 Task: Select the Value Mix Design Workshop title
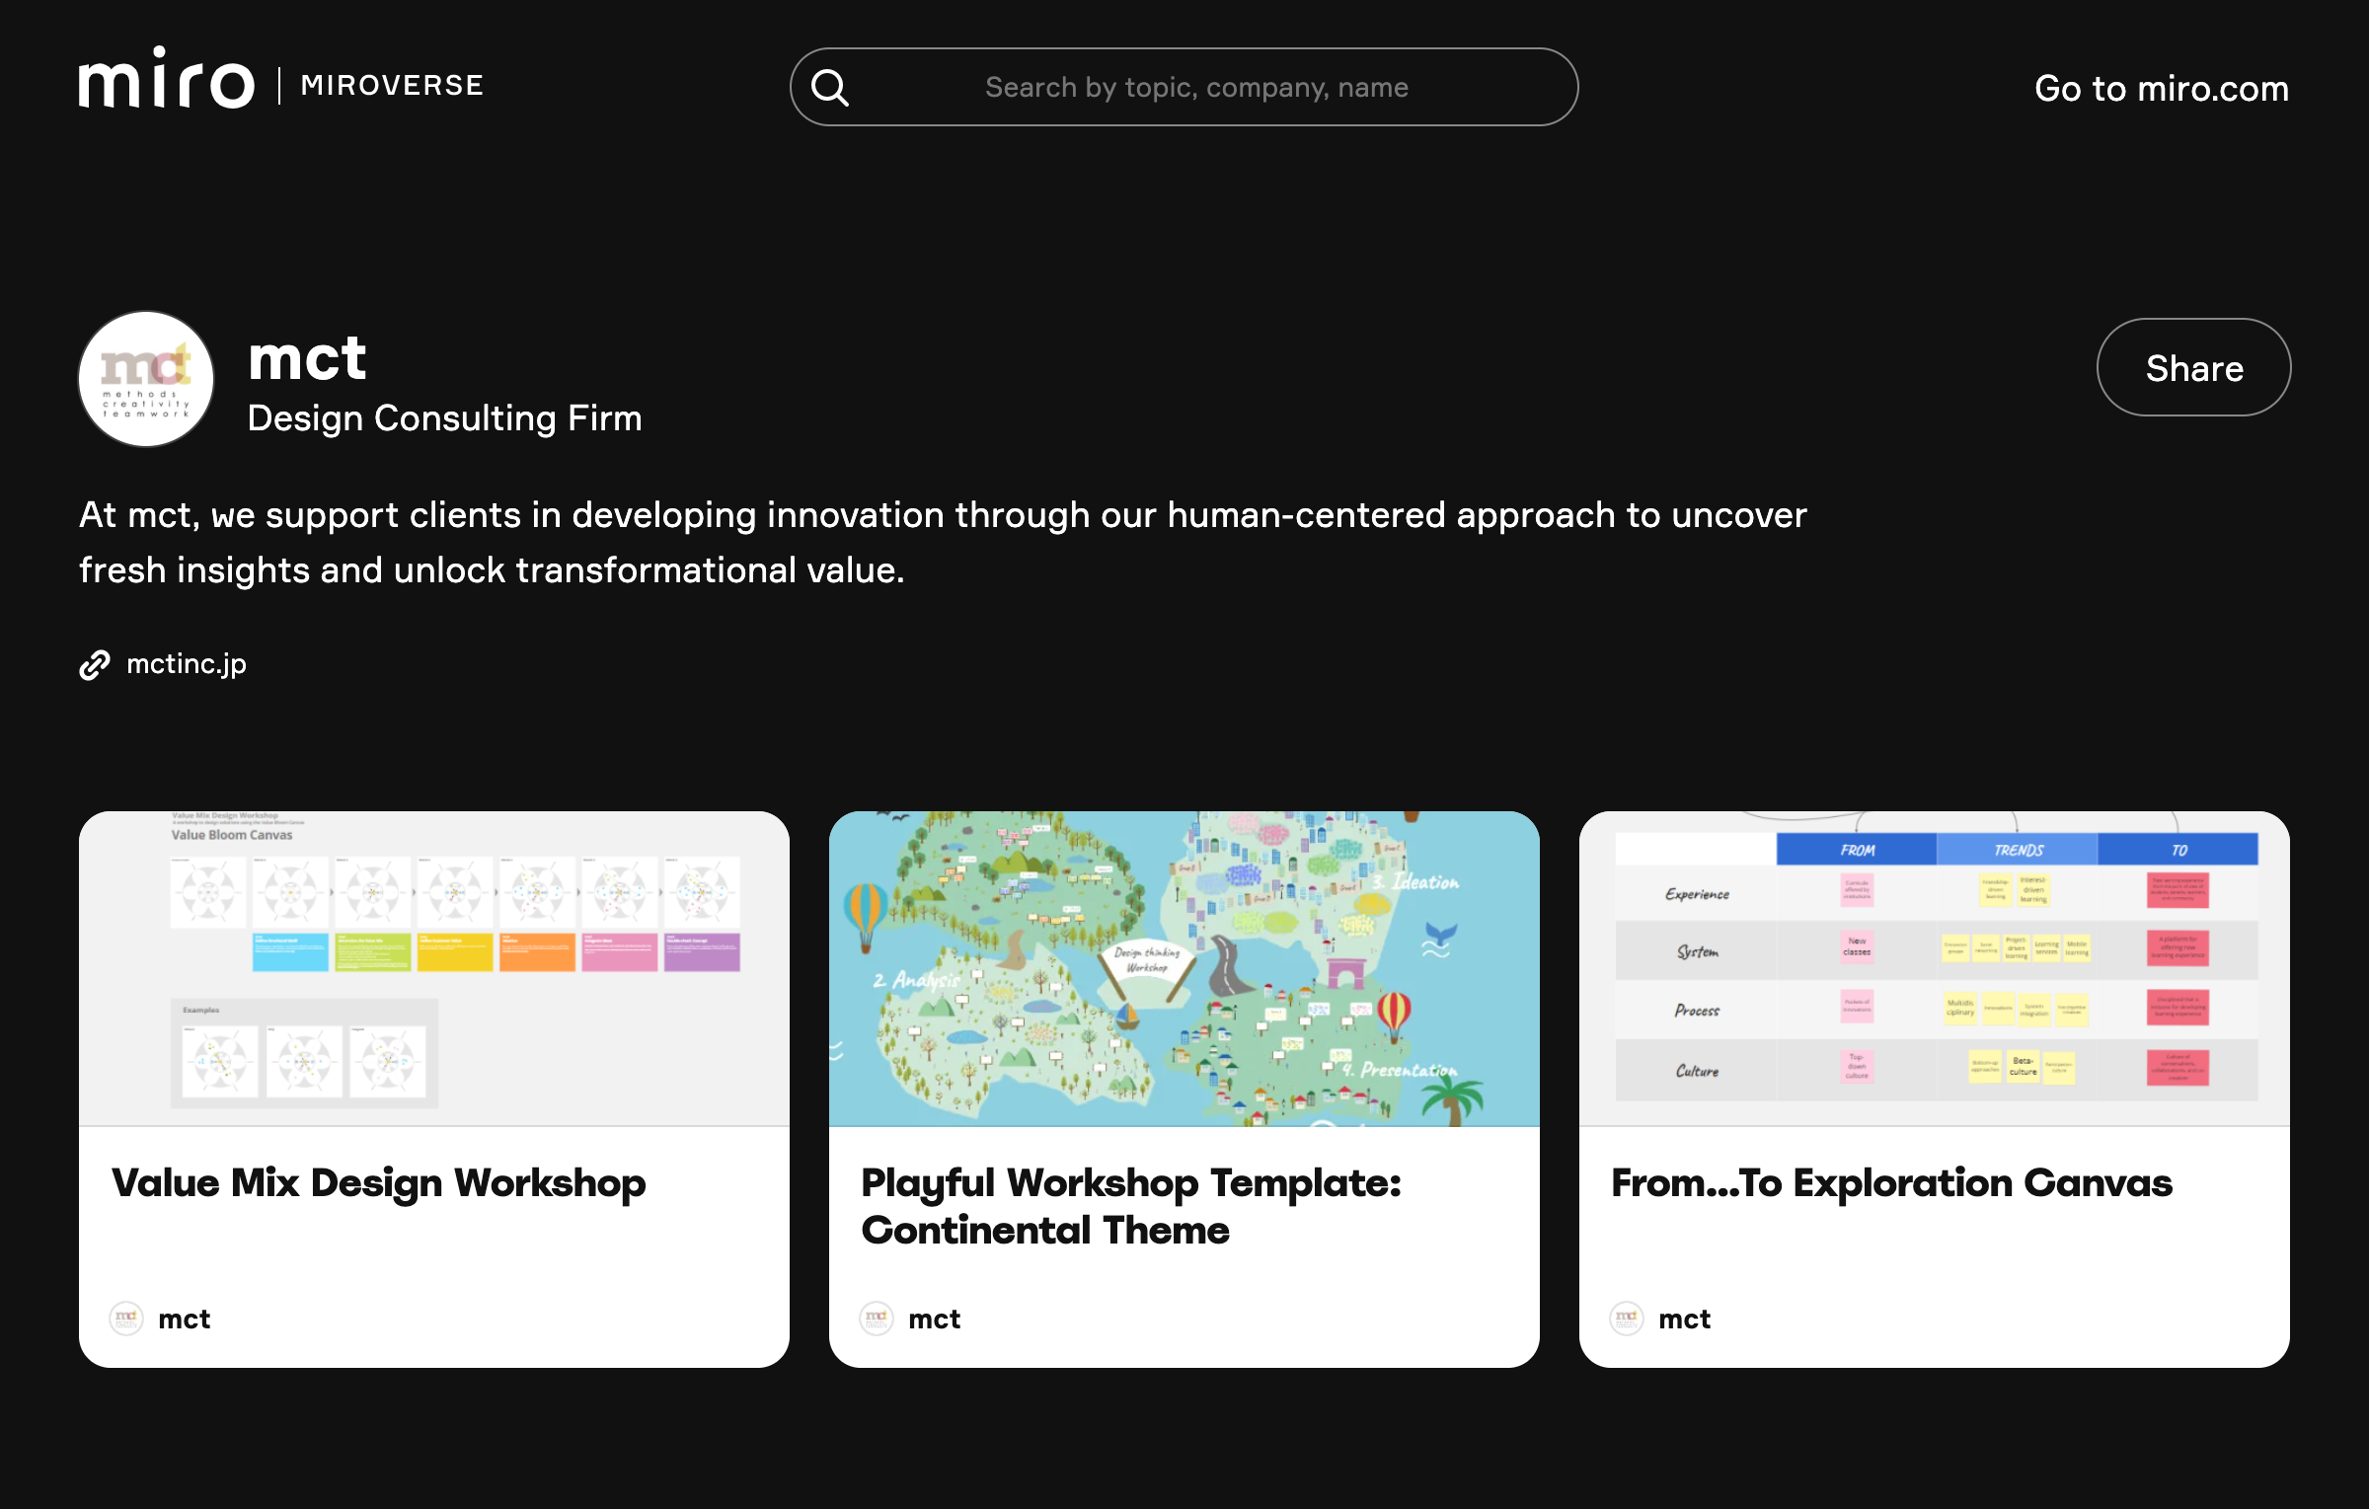[x=379, y=1182]
